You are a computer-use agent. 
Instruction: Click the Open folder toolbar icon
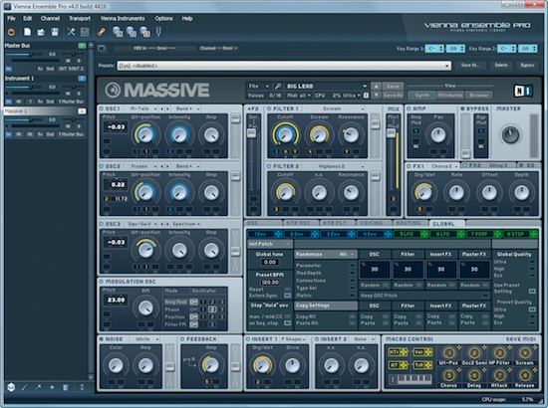click(41, 32)
